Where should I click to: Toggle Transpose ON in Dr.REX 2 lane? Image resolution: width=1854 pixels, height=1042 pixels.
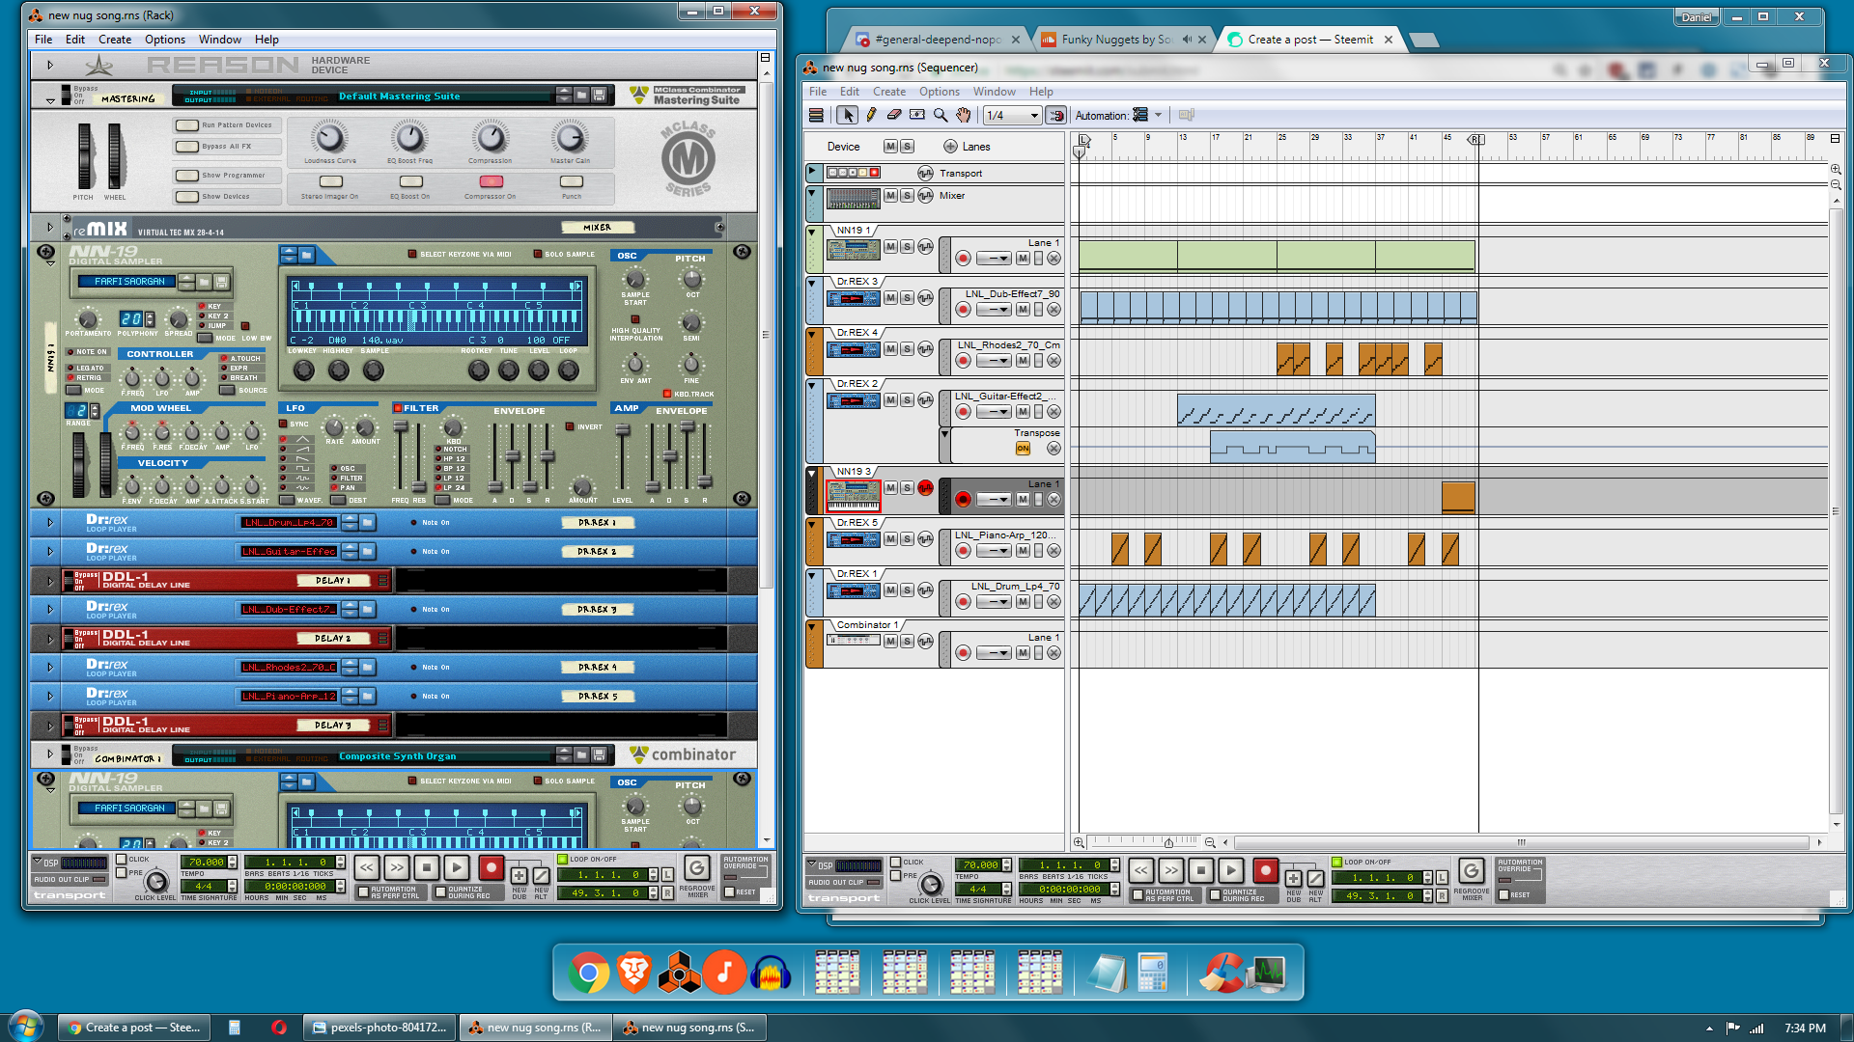(1023, 449)
